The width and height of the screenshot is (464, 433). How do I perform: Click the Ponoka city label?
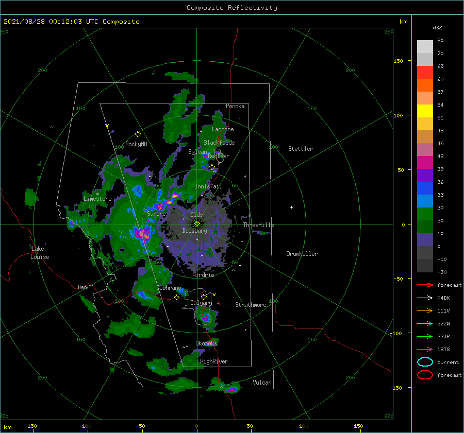pyautogui.click(x=235, y=106)
